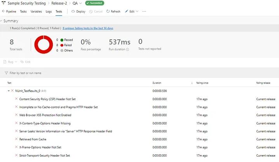Click the sort arrow in the Duration column
The width and height of the screenshot is (279, 162).
click(x=192, y=83)
